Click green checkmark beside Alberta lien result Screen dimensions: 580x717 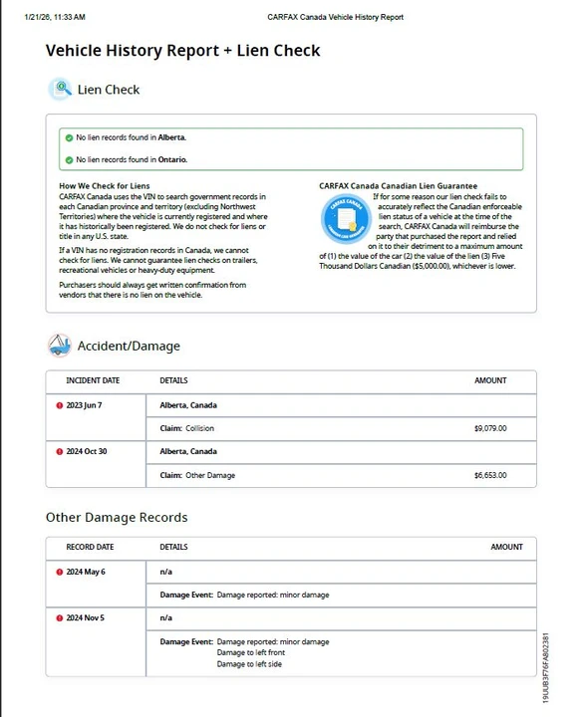click(x=69, y=137)
